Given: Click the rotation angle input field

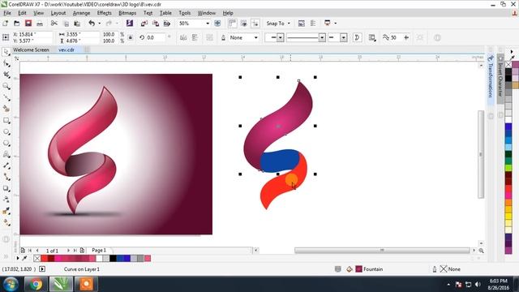Looking at the screenshot, I should [155, 38].
